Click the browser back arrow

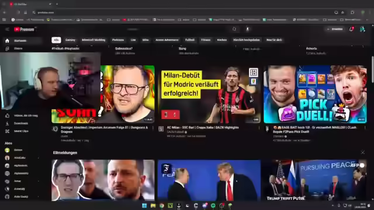pyautogui.click(x=4, y=12)
